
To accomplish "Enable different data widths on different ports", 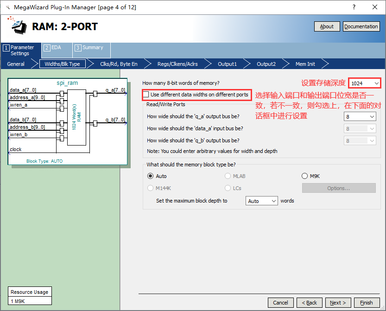I will (x=147, y=95).
